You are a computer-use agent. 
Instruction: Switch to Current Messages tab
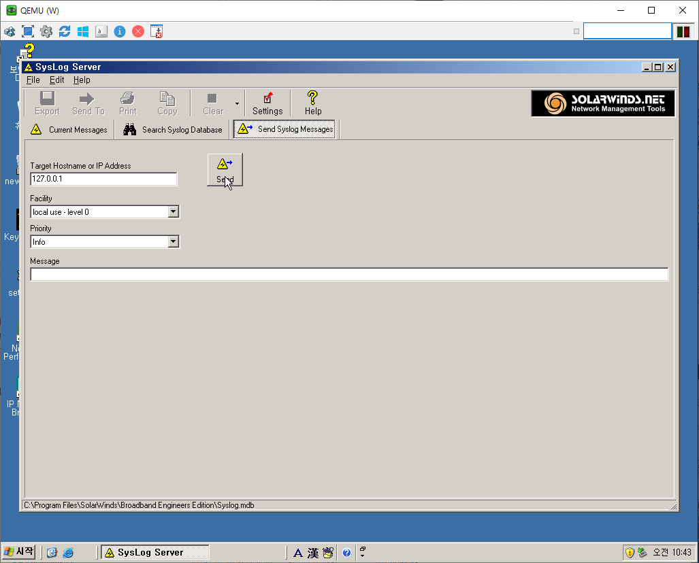point(69,130)
